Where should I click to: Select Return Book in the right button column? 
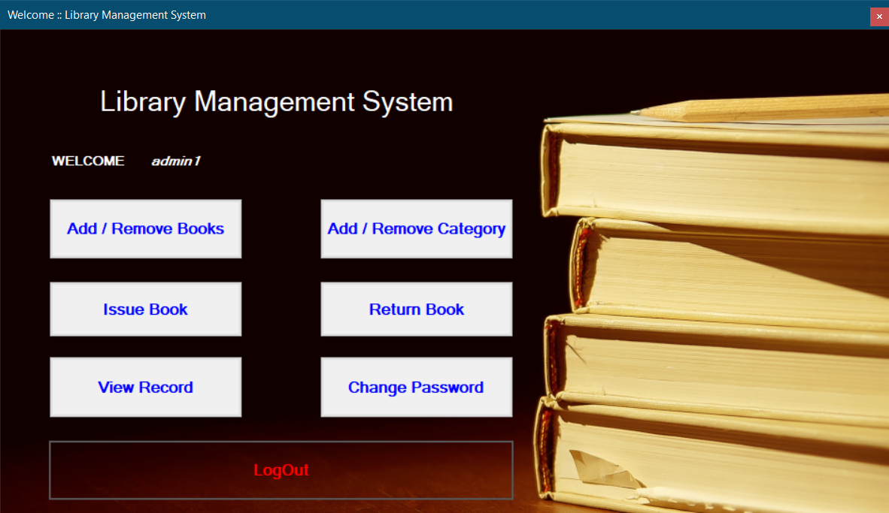(x=416, y=309)
